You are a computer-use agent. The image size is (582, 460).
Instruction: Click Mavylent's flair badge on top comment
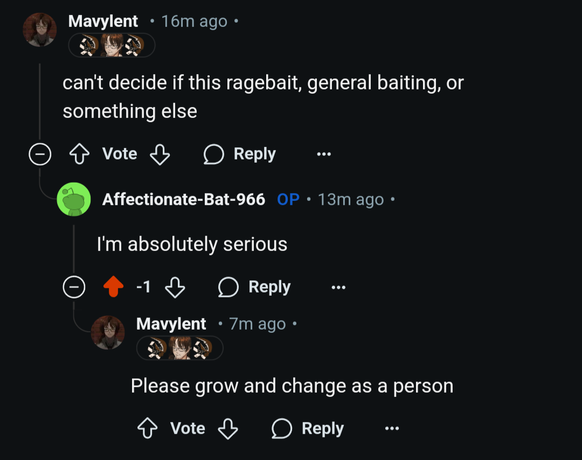[x=112, y=45]
